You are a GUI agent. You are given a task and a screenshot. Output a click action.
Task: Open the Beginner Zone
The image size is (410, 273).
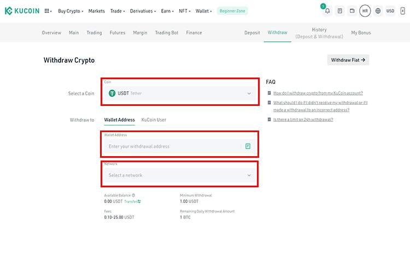(x=232, y=11)
